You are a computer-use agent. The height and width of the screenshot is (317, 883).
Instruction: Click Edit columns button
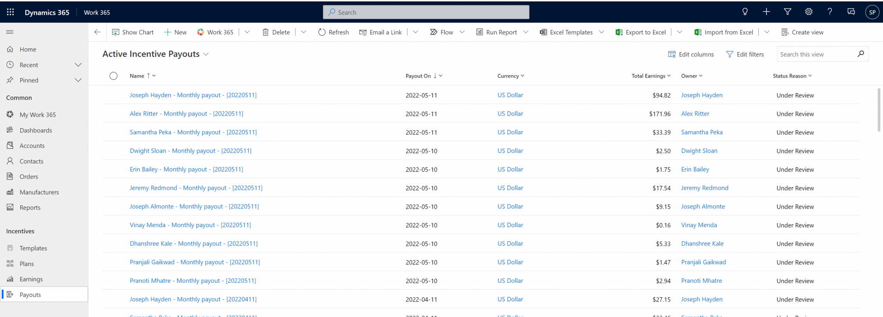691,54
